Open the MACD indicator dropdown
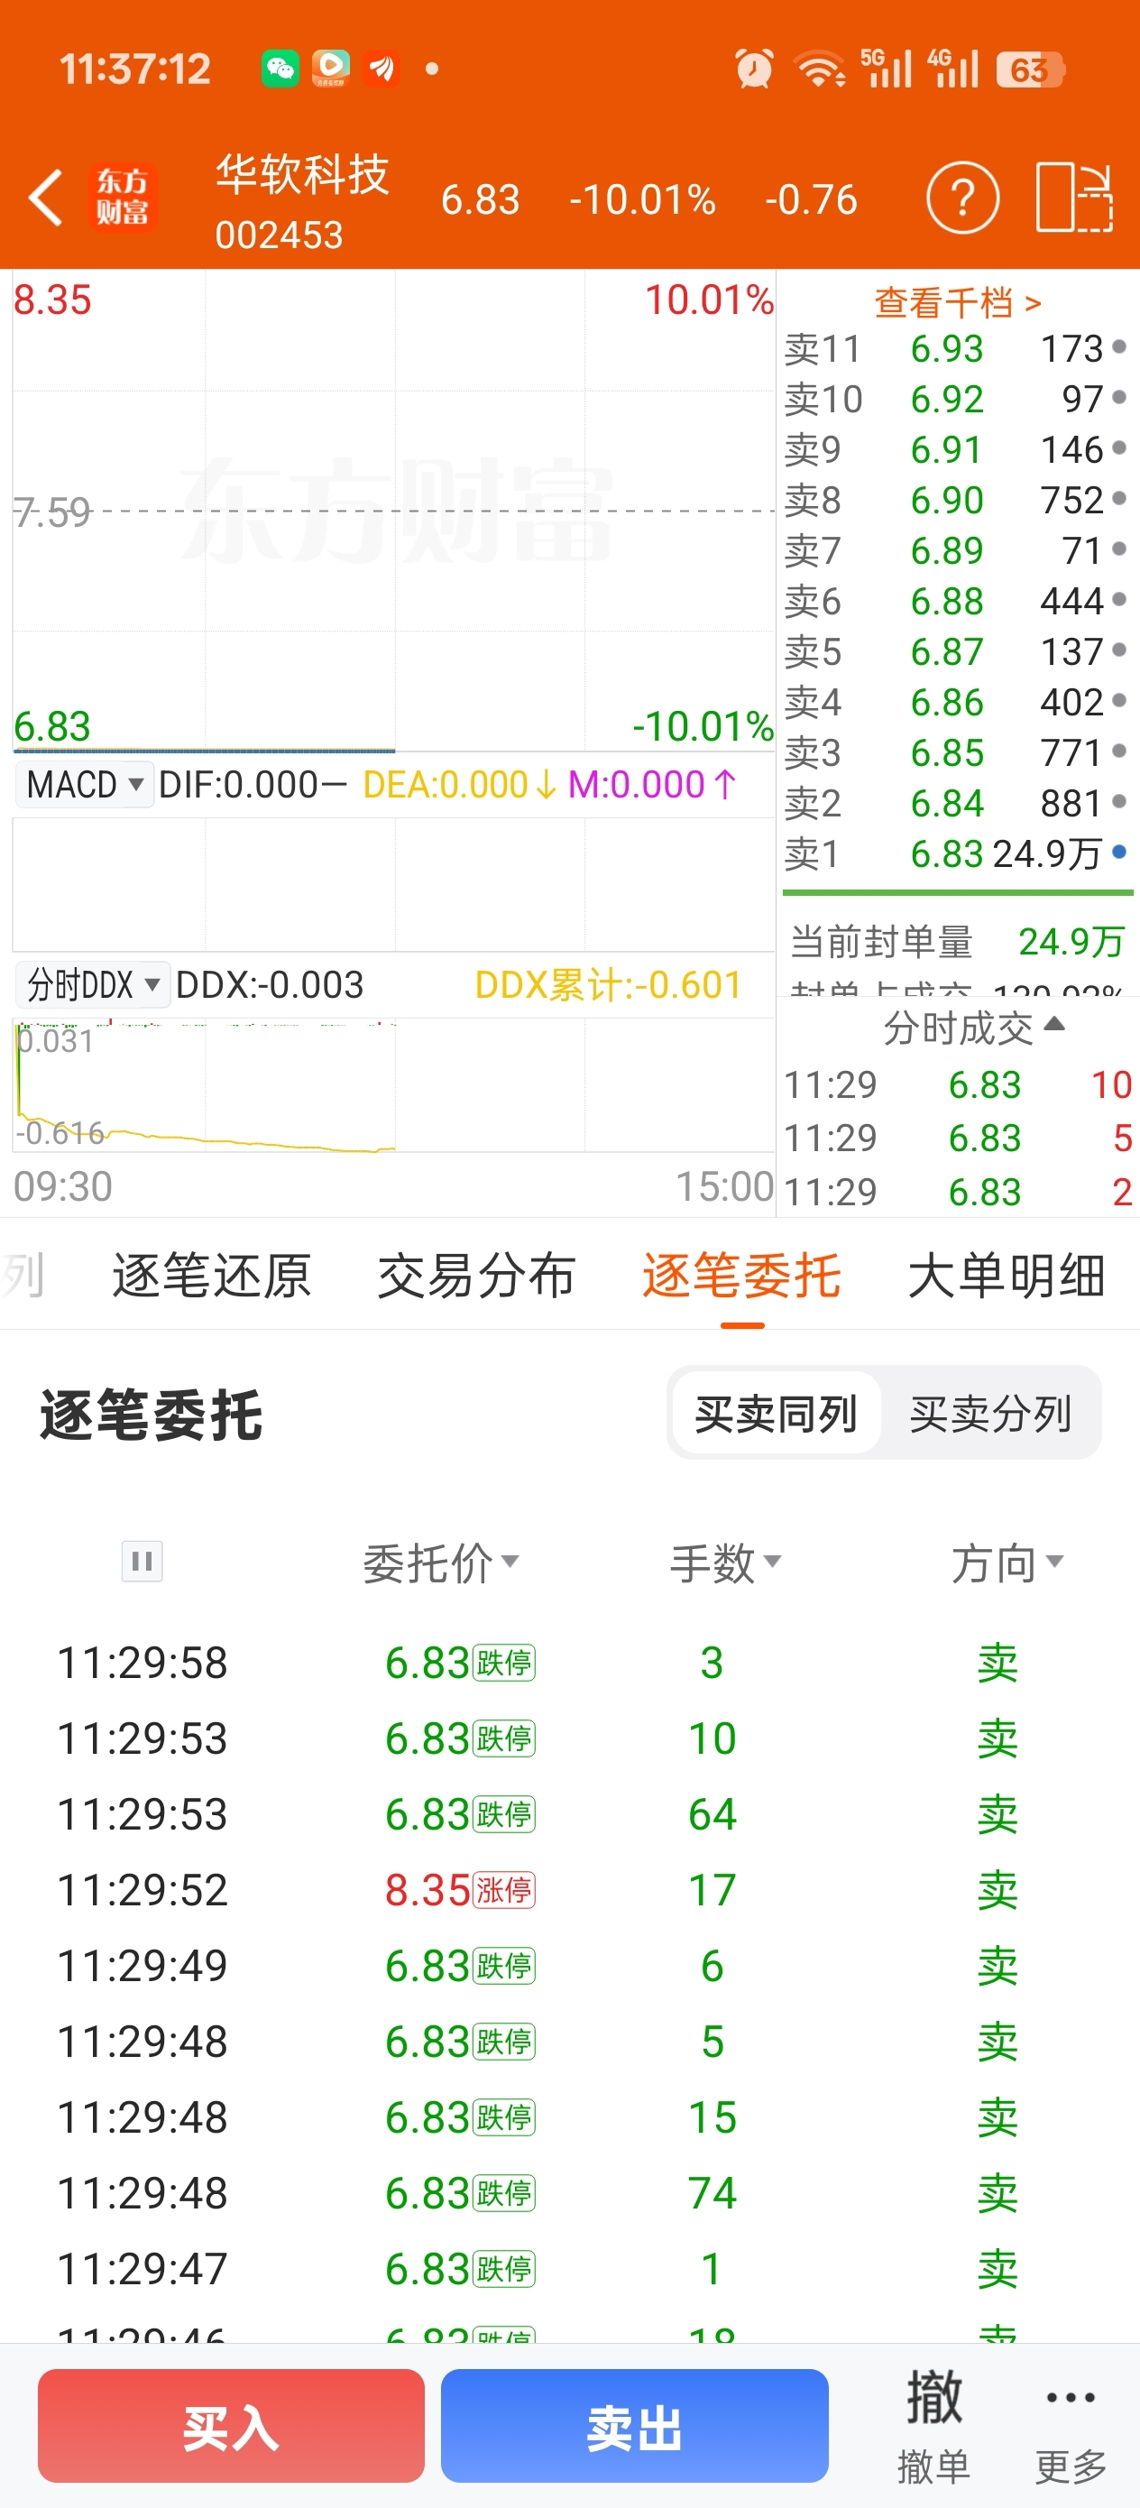The image size is (1140, 2508). coord(85,784)
